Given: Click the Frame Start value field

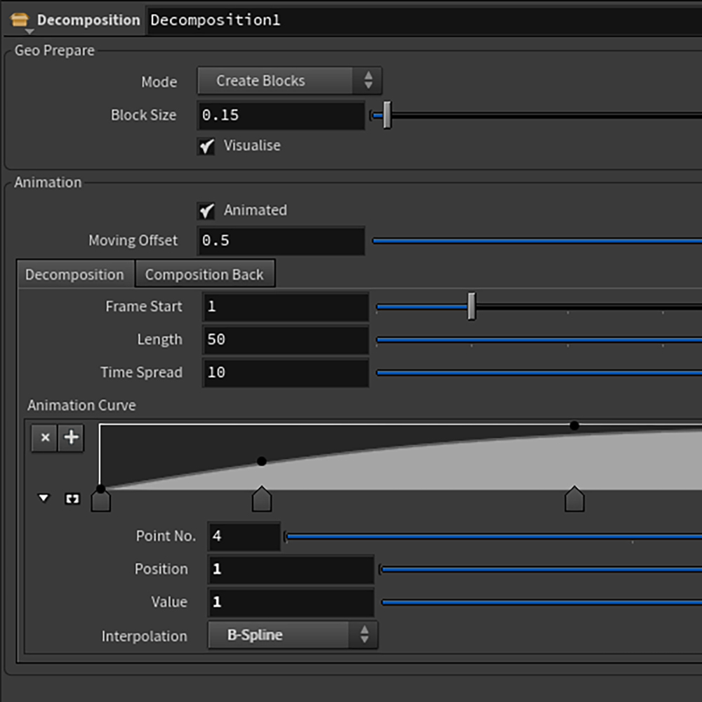Looking at the screenshot, I should 286,307.
